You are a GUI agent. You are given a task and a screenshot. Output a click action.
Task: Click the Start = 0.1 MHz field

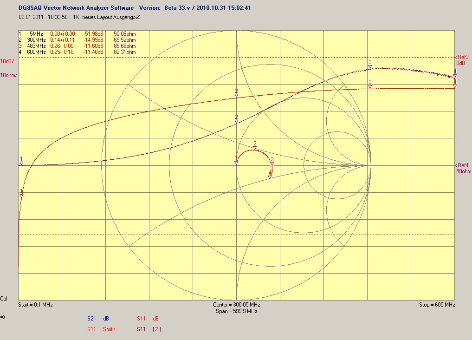pos(36,305)
